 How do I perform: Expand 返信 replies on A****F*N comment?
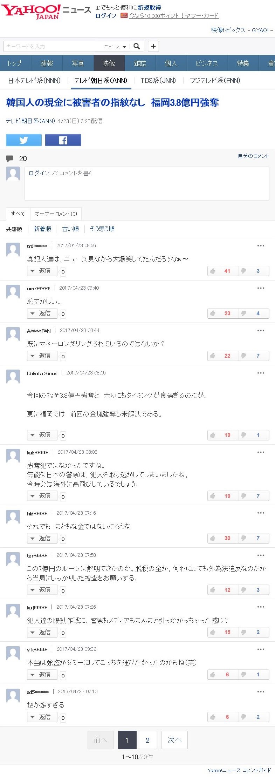tap(42, 356)
